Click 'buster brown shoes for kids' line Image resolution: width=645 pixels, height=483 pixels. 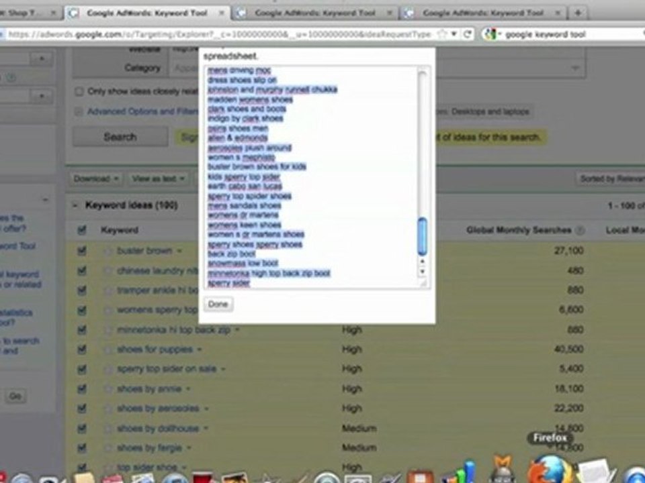pos(257,167)
